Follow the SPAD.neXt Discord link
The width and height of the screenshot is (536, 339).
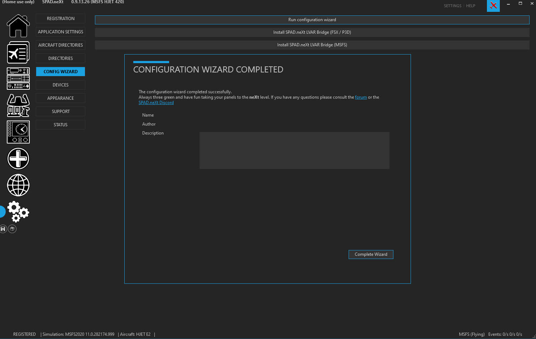156,103
